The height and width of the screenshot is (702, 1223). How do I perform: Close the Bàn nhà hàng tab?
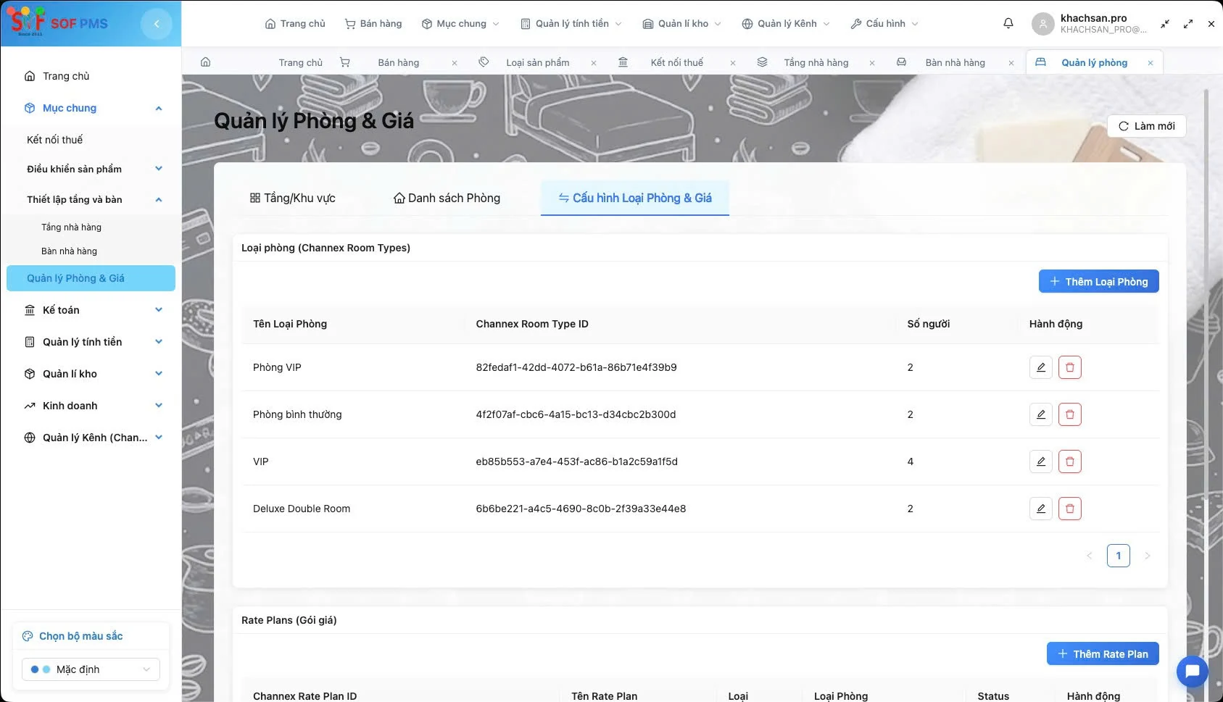click(1011, 63)
